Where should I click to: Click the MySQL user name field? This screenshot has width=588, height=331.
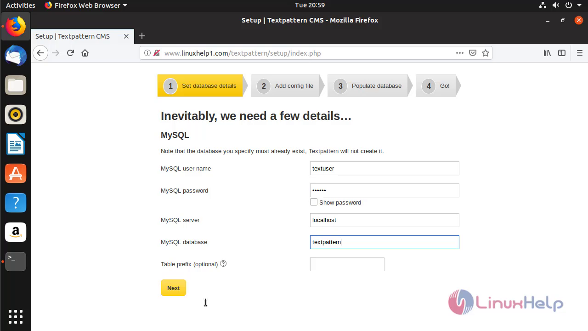pos(384,168)
